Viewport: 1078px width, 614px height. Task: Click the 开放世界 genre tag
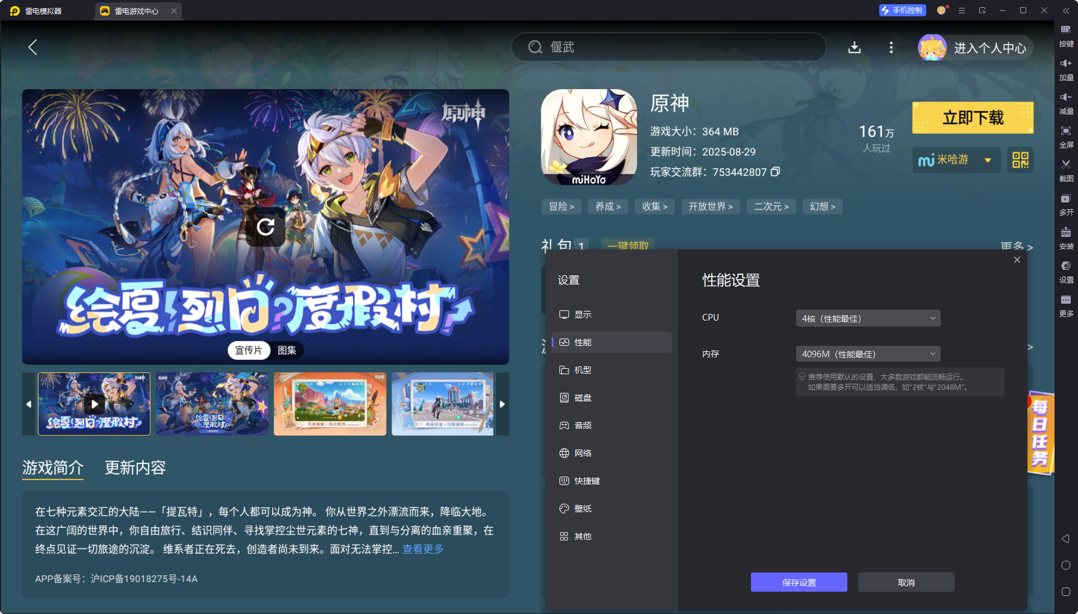tap(711, 207)
